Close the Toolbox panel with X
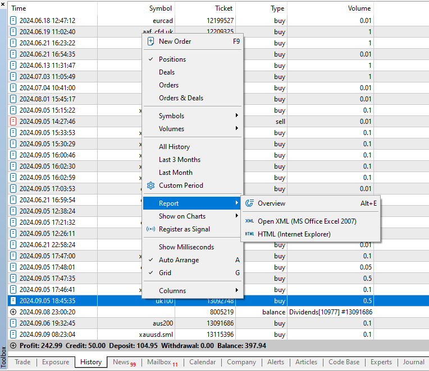 [3, 4]
